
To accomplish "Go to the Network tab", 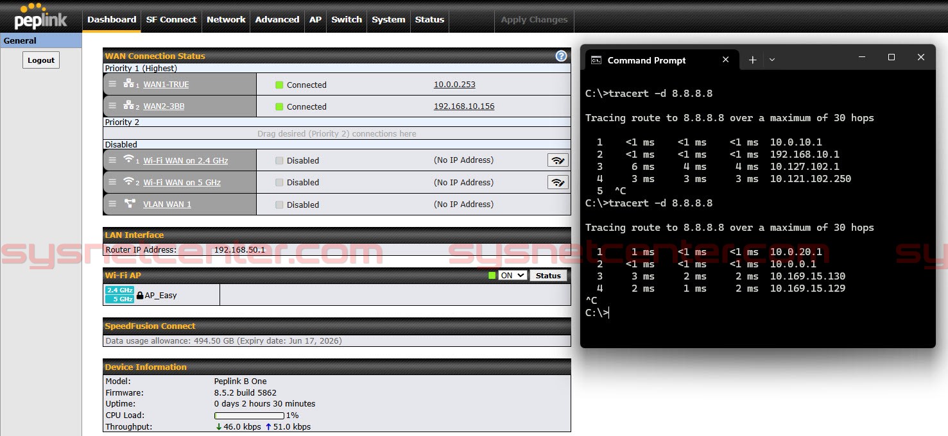I will [x=226, y=20].
